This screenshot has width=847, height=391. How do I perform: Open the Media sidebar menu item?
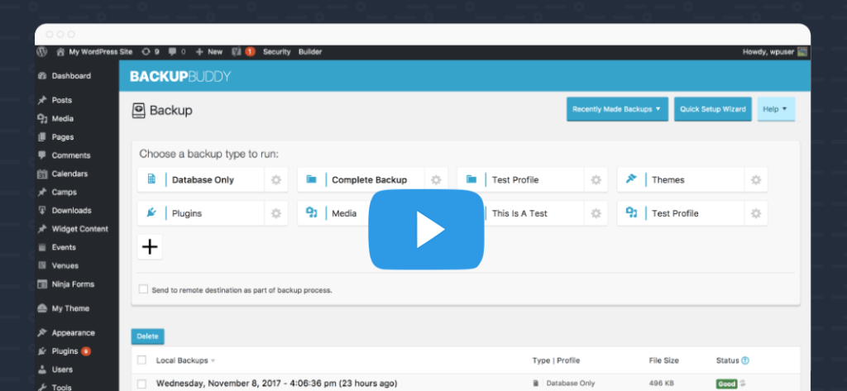[x=63, y=118]
